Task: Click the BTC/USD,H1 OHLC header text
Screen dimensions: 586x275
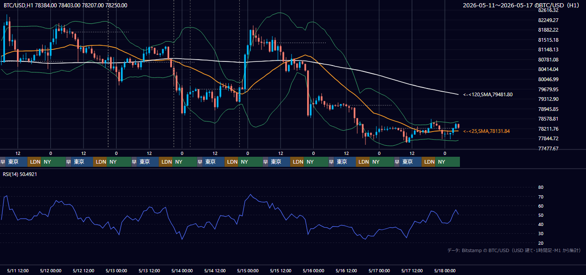Action: coord(66,5)
